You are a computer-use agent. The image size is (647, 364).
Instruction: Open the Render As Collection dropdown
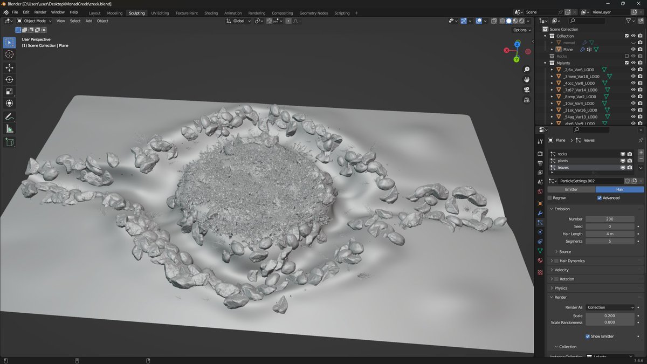point(610,307)
